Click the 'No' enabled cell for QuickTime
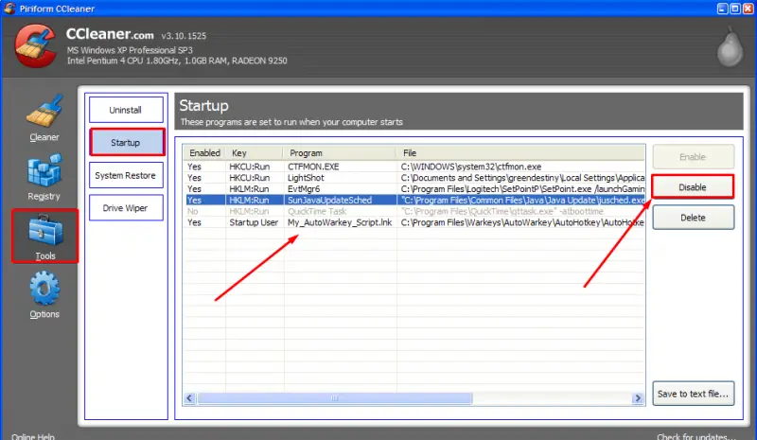 coord(193,211)
